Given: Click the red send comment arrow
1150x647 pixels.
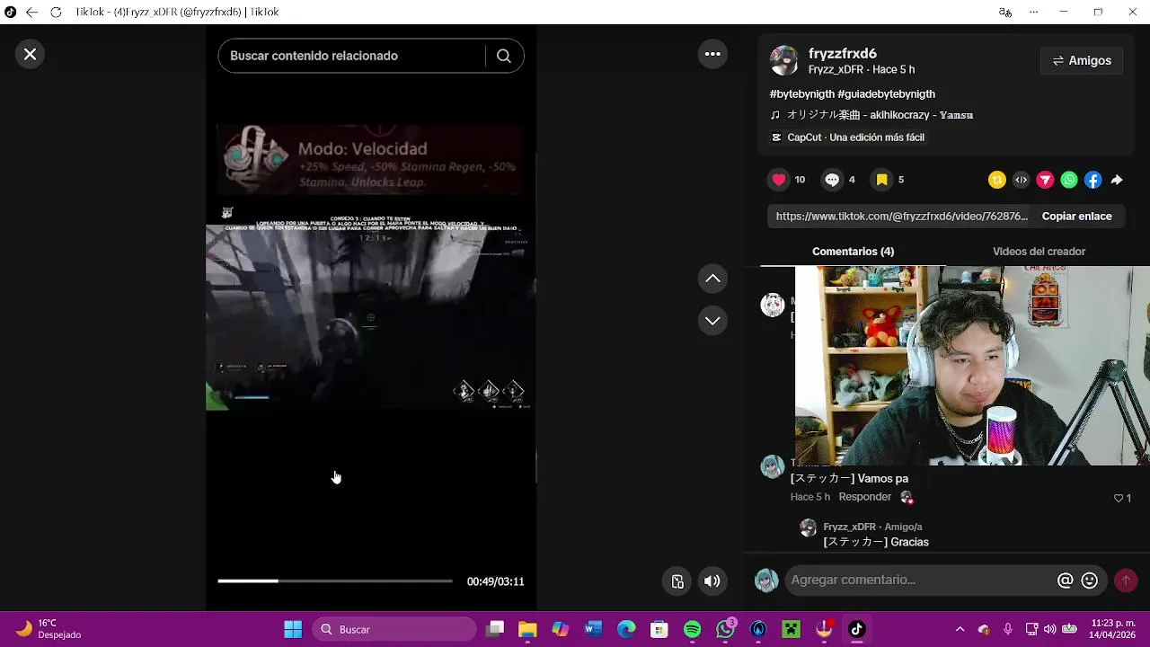Looking at the screenshot, I should click(x=1126, y=581).
